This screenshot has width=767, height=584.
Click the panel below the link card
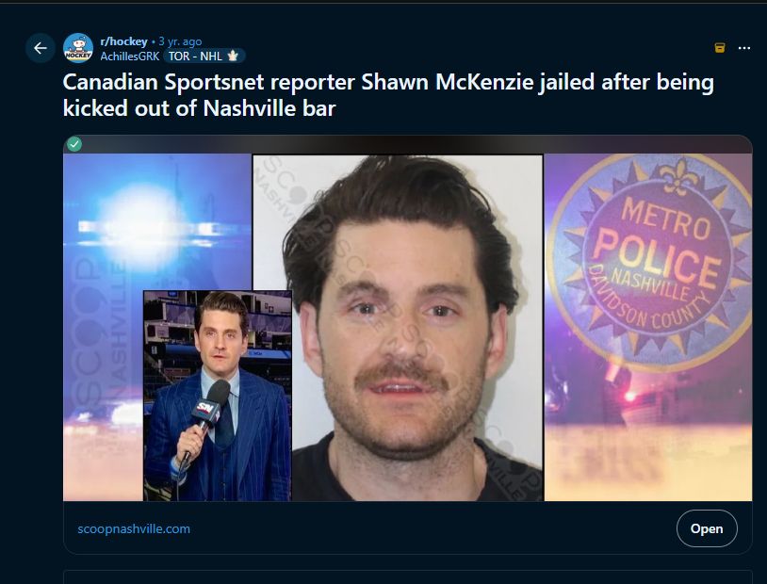click(x=407, y=577)
